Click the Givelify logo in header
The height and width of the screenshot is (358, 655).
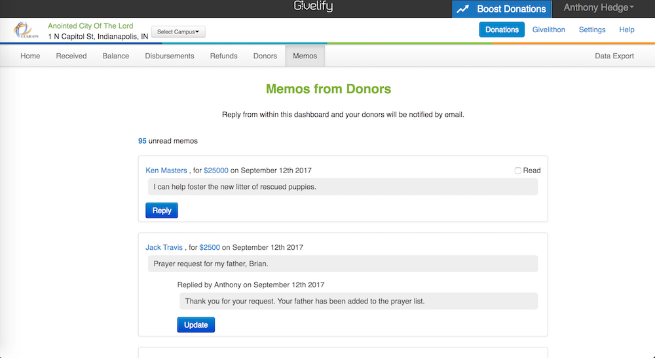(x=313, y=8)
